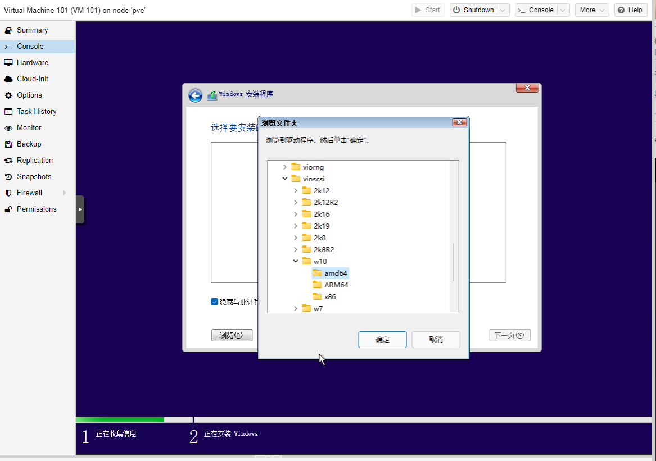The height and width of the screenshot is (461, 656).
Task: Click the Replication arrows icon
Action: tap(8, 161)
